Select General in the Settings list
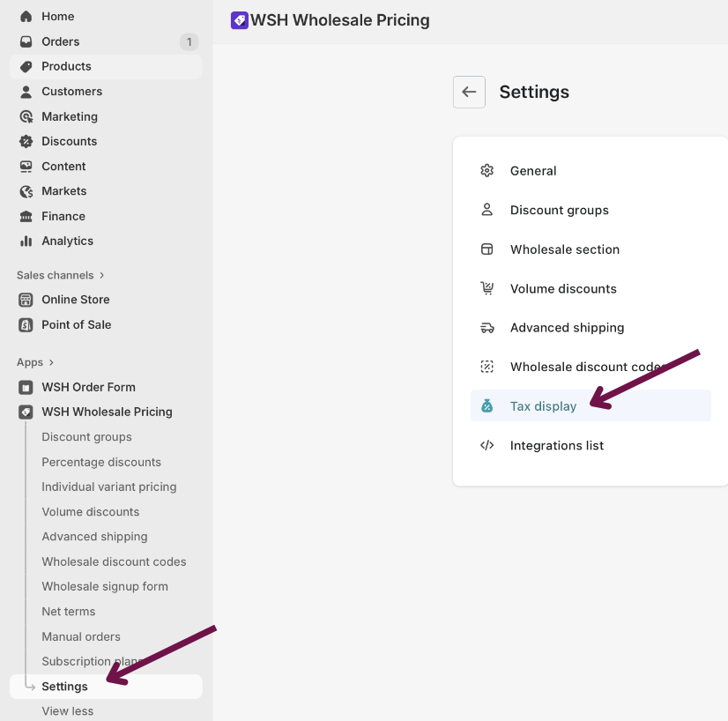The image size is (728, 721). pos(533,171)
